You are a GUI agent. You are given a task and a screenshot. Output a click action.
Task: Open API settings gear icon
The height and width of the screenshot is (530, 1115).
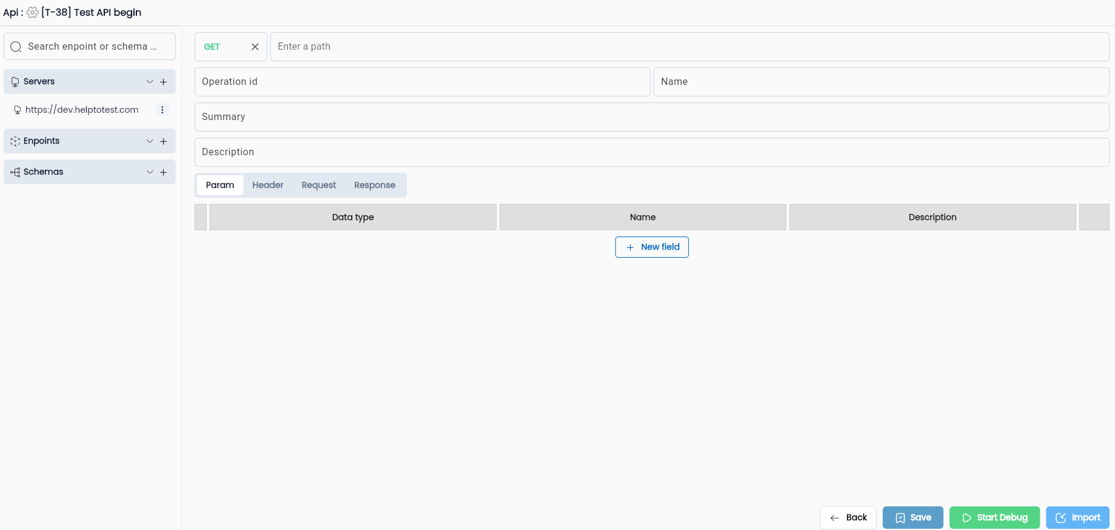tap(33, 13)
